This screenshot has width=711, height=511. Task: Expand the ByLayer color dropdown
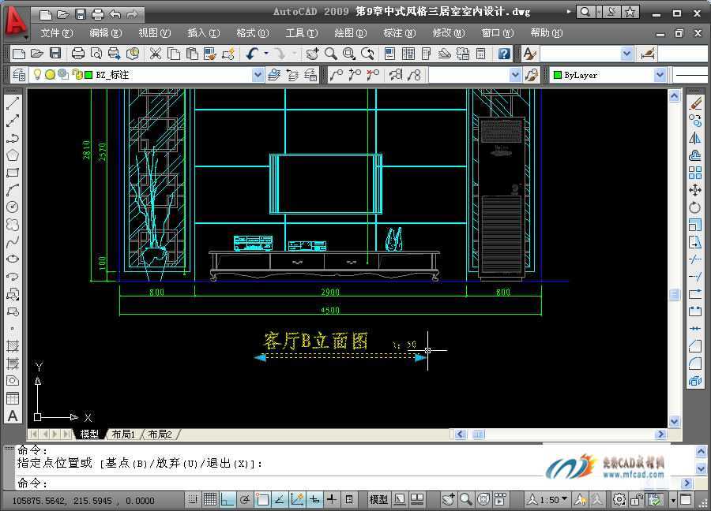tap(660, 75)
